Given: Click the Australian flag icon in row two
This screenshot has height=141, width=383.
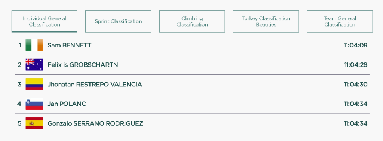Looking at the screenshot, I should tap(34, 64).
